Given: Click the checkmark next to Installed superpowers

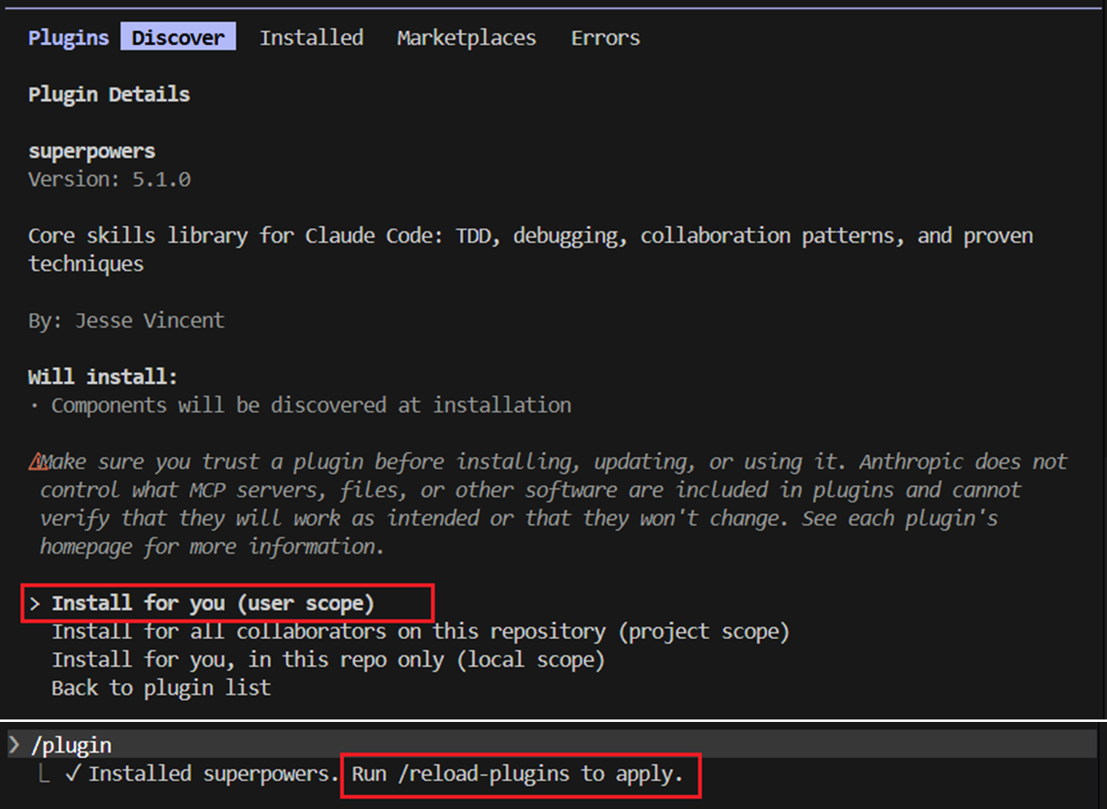Looking at the screenshot, I should coord(73,773).
